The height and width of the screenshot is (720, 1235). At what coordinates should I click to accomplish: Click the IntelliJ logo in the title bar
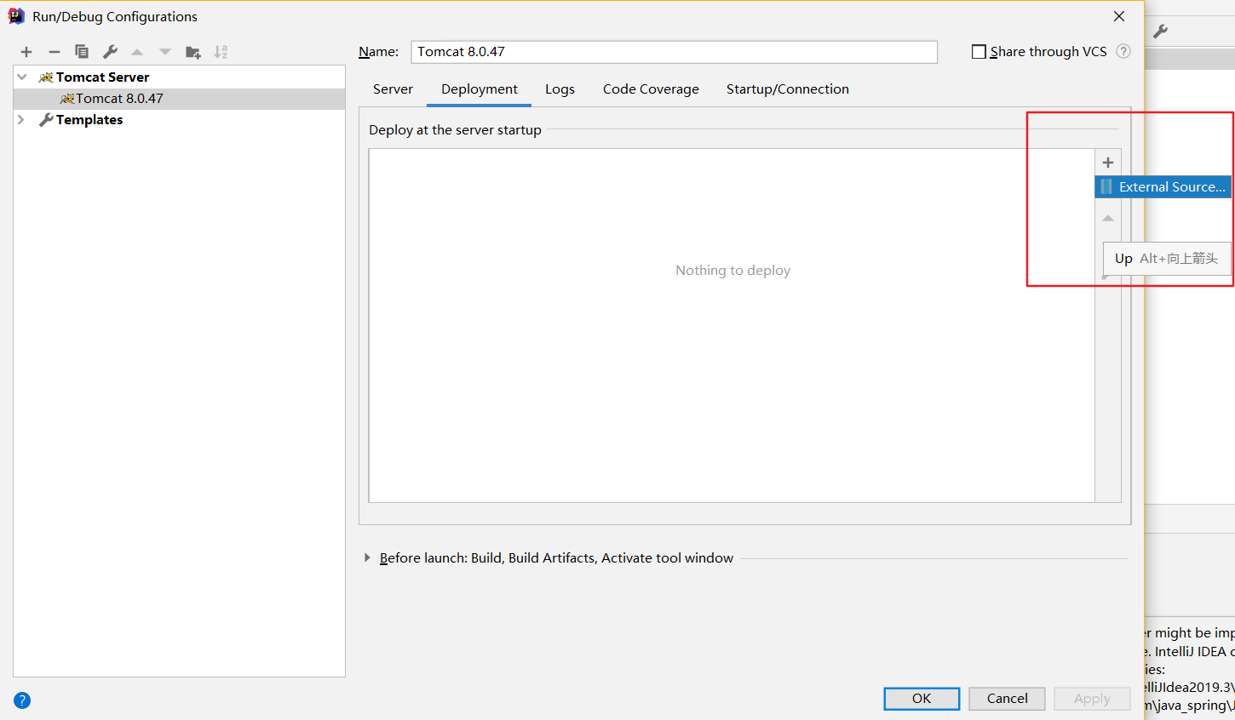(x=16, y=16)
